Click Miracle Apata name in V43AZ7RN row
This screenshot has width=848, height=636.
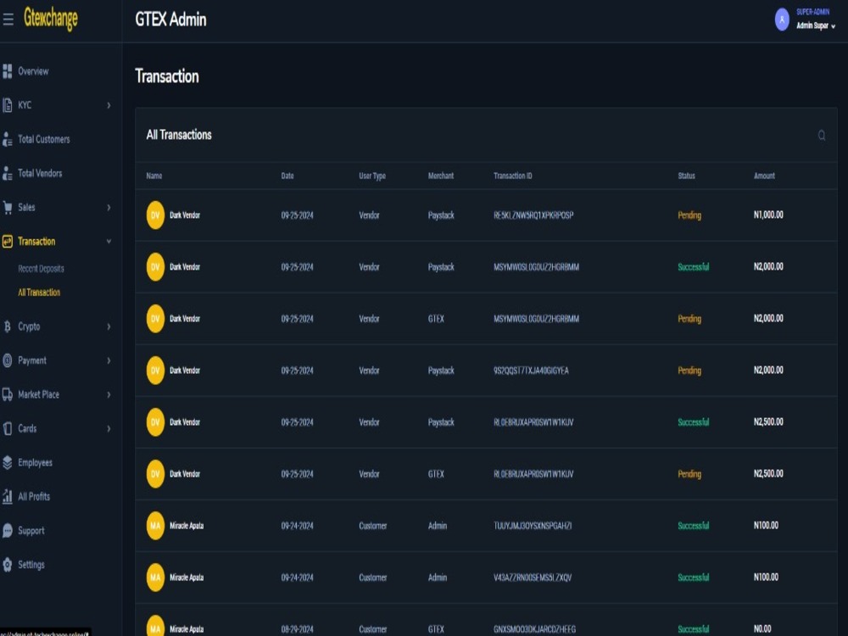pos(187,577)
